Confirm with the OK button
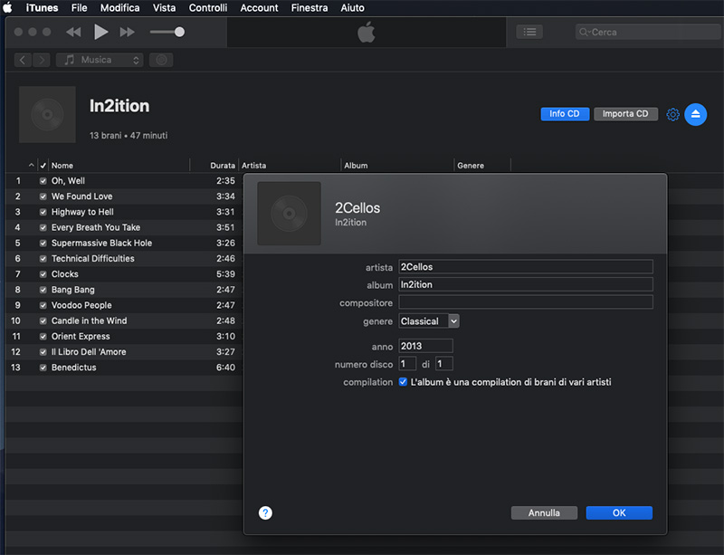The width and height of the screenshot is (724, 555). tap(619, 513)
